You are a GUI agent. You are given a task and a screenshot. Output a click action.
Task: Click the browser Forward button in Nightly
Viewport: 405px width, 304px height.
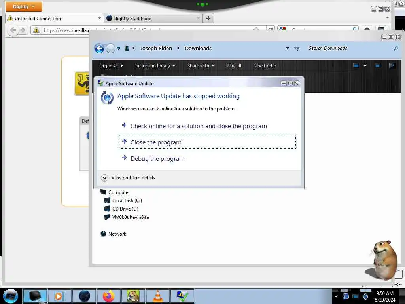(x=23, y=30)
